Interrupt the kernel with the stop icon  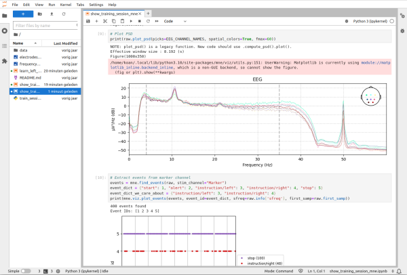[x=140, y=22]
